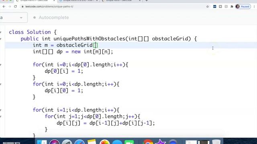
Task: Open the greyed-out extension icon
Action: (x=226, y=6)
